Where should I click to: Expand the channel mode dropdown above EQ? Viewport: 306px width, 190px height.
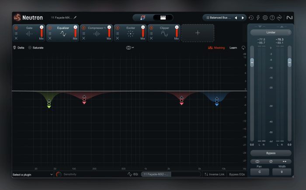point(130,47)
